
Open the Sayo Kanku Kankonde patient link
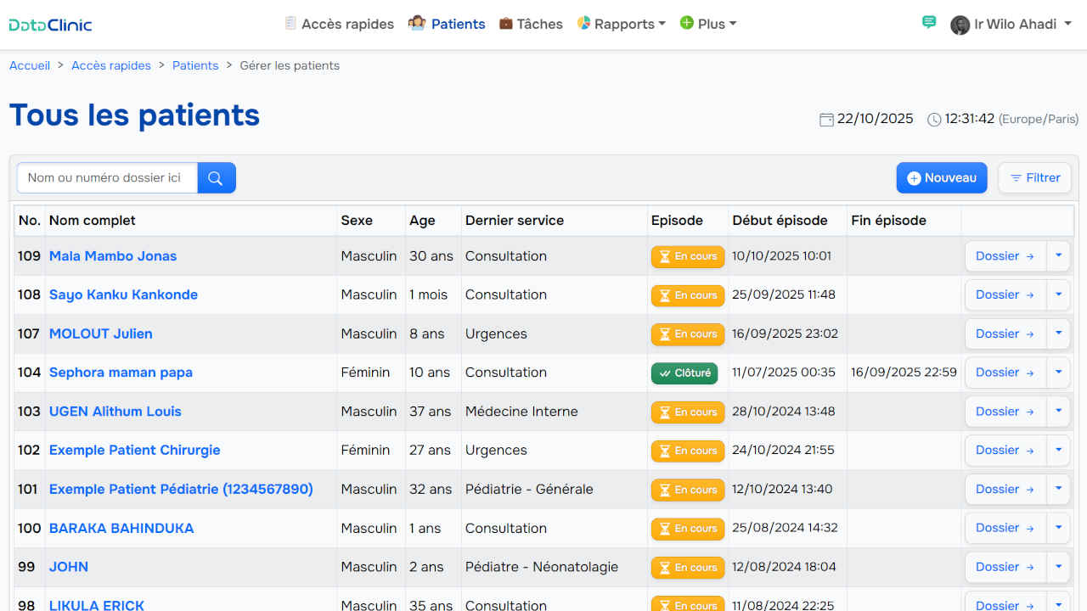point(123,294)
